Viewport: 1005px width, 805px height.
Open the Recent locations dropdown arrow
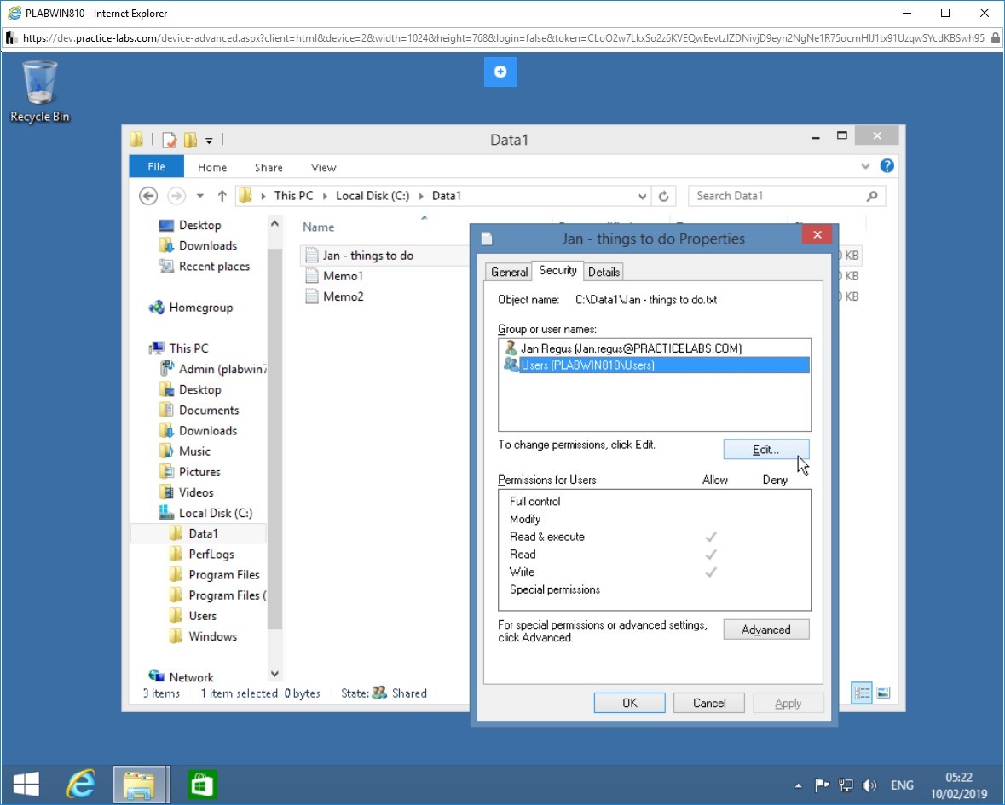point(200,196)
